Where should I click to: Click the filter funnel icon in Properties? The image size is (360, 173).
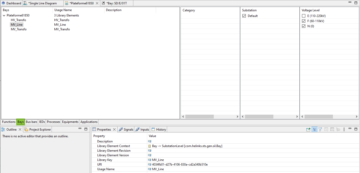point(320,130)
